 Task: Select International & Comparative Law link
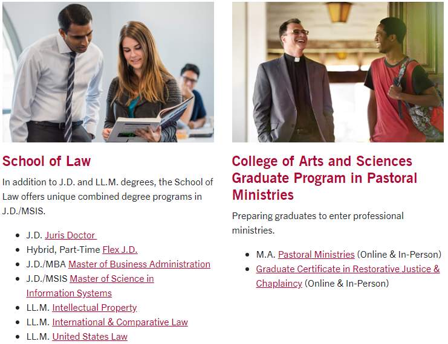(120, 322)
